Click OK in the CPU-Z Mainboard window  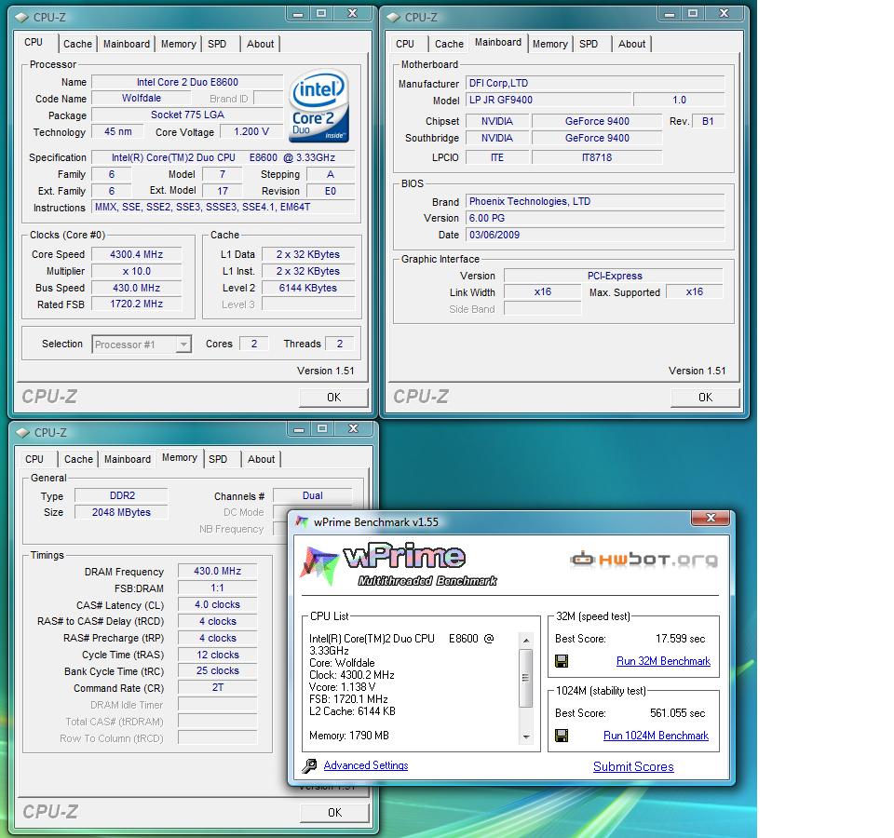tap(705, 398)
